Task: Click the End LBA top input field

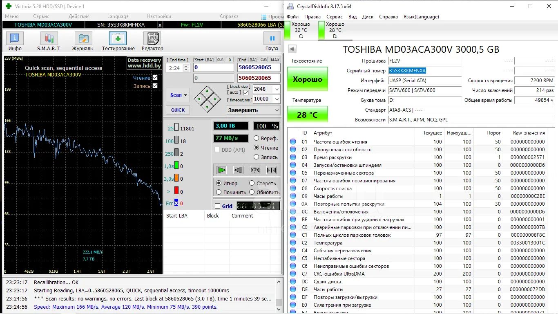Action: pos(259,67)
